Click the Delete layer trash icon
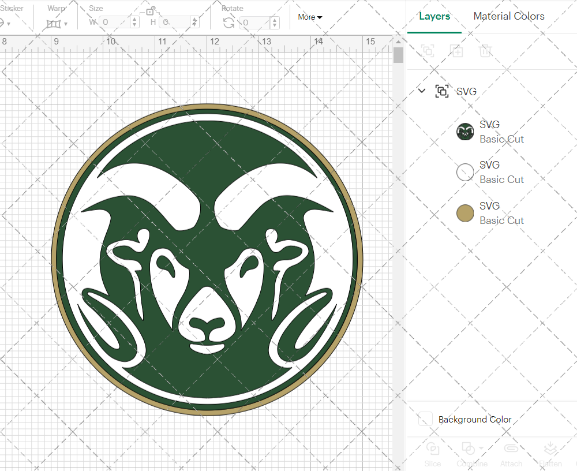Image resolution: width=577 pixels, height=471 pixels. (x=485, y=50)
